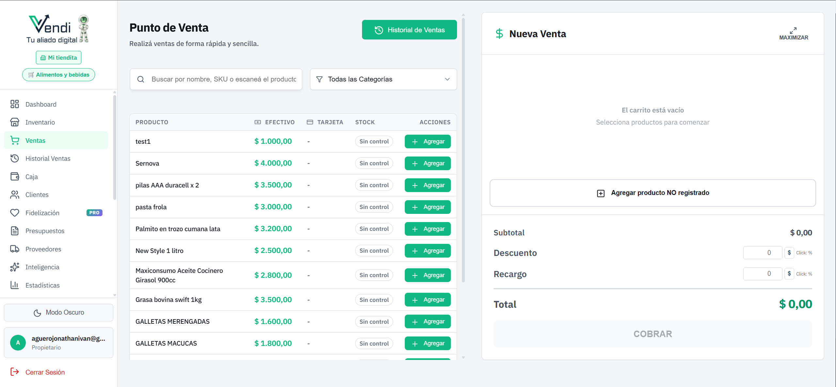Image resolution: width=836 pixels, height=387 pixels.
Task: Click the Caja wallet icon
Action: (14, 177)
